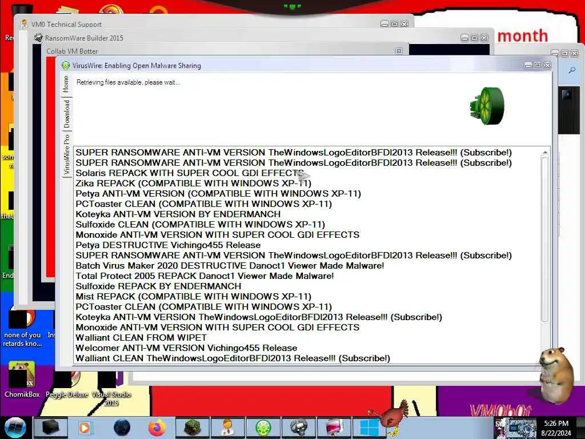This screenshot has height=439, width=585.
Task: Open the dark globe browser taskbar icon
Action: tap(122, 428)
